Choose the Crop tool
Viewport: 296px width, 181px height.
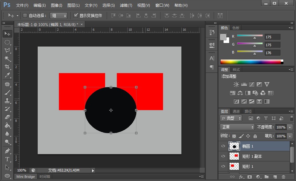7,67
